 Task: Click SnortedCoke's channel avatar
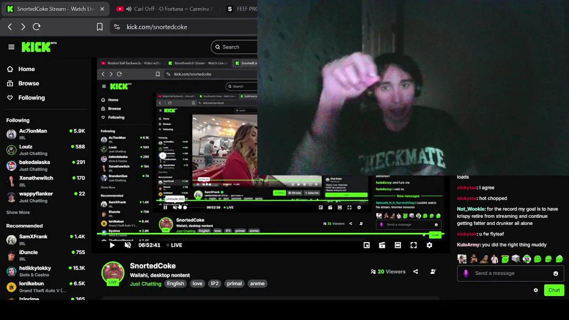click(113, 272)
